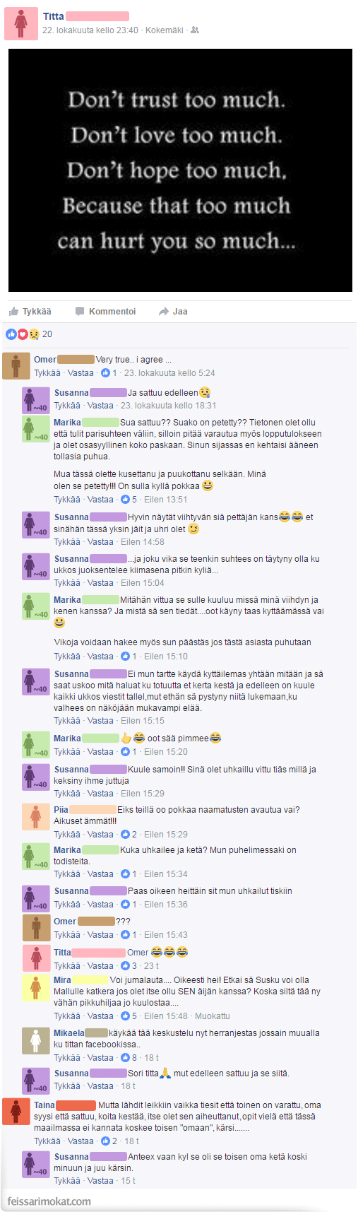Click the Muokattu link on Mira's comment
Viewport: 358px width, 1212px height.
[213, 1016]
